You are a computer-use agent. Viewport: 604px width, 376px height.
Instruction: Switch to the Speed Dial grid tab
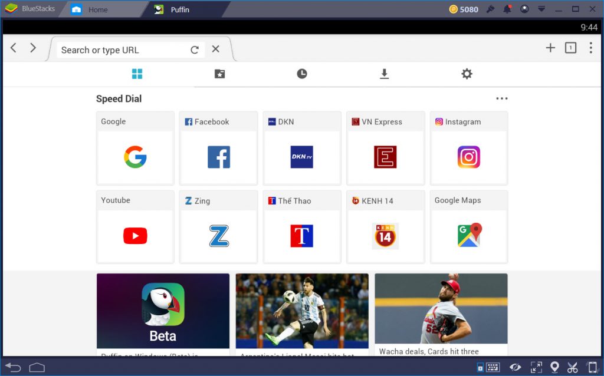pos(137,74)
